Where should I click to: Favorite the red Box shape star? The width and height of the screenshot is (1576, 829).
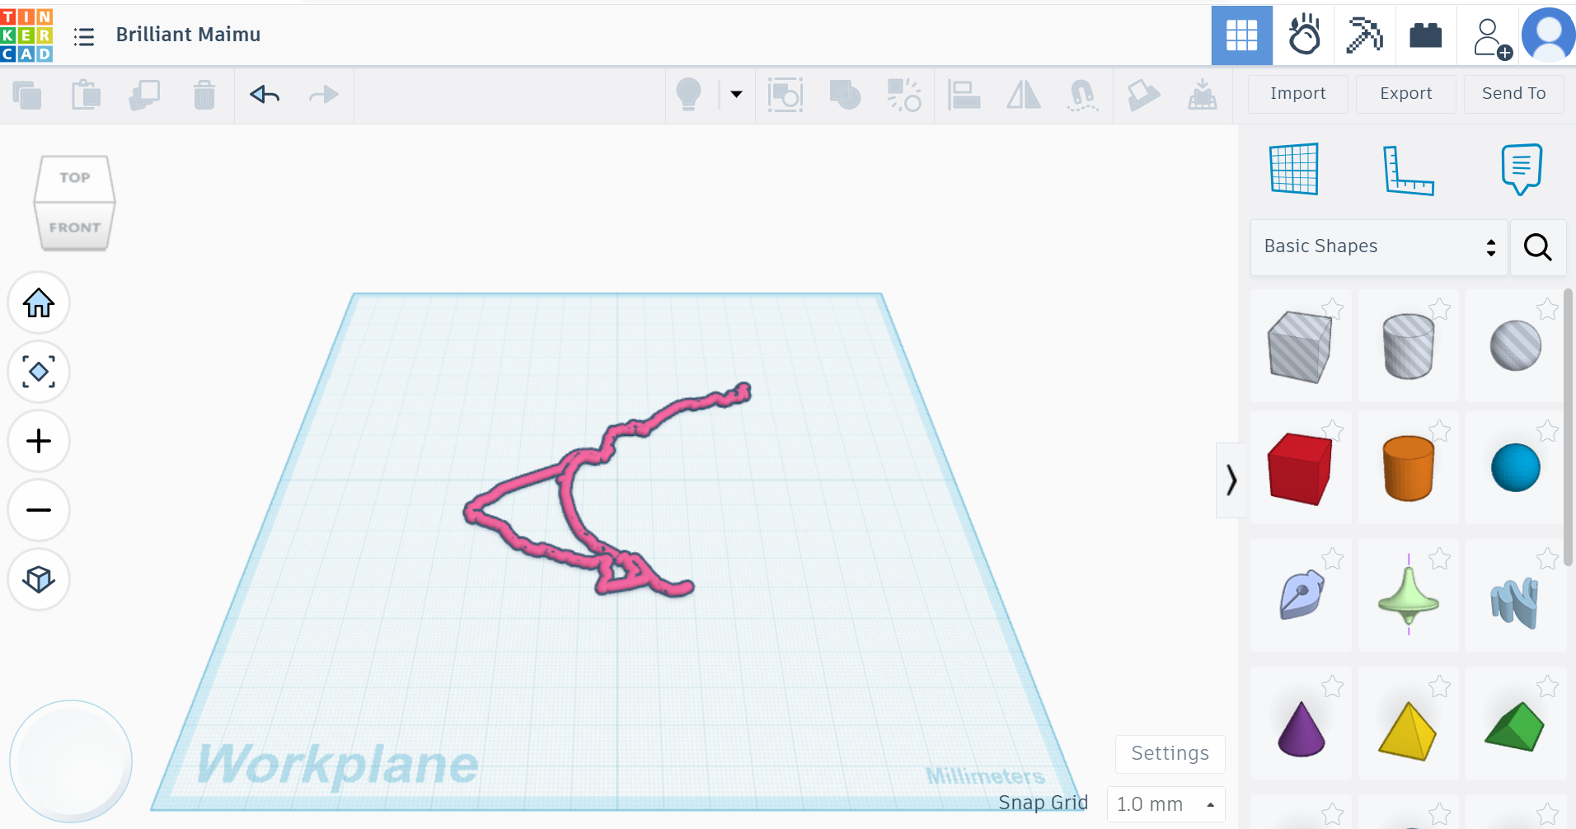pos(1333,430)
